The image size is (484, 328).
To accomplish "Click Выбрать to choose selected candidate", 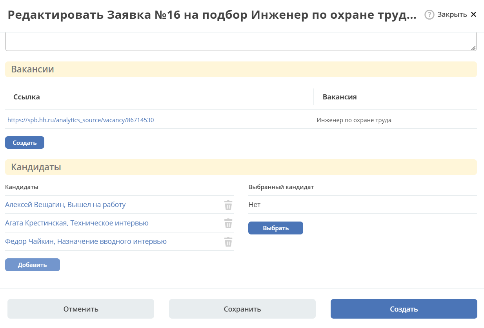I will pyautogui.click(x=276, y=228).
